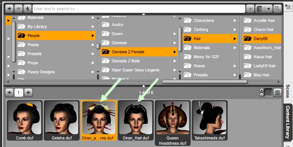Go to previous results page arrow
The image size is (293, 147).
coord(9,92)
